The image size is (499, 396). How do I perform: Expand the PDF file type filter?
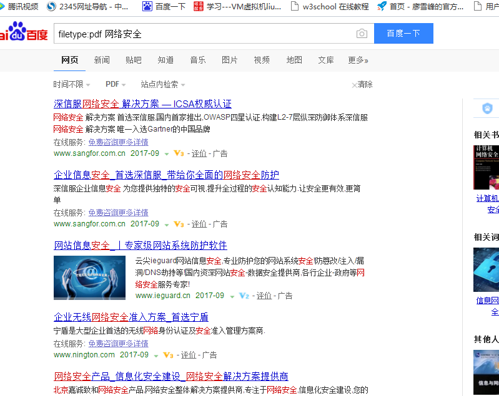pos(116,84)
